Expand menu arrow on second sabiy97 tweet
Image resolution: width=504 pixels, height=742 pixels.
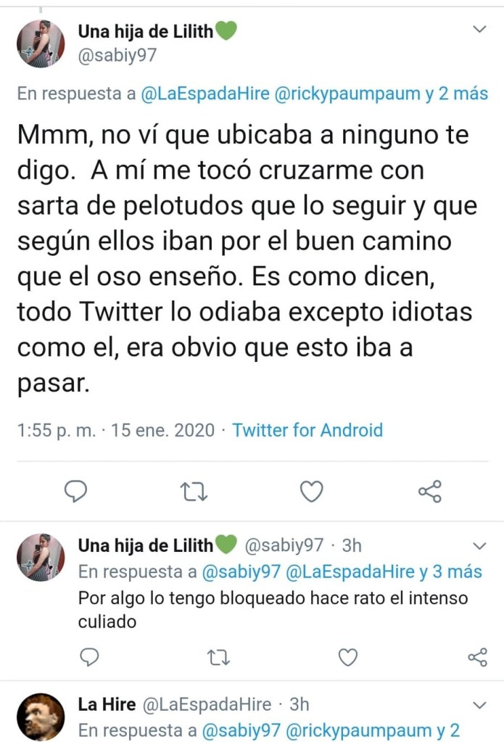coord(479,545)
